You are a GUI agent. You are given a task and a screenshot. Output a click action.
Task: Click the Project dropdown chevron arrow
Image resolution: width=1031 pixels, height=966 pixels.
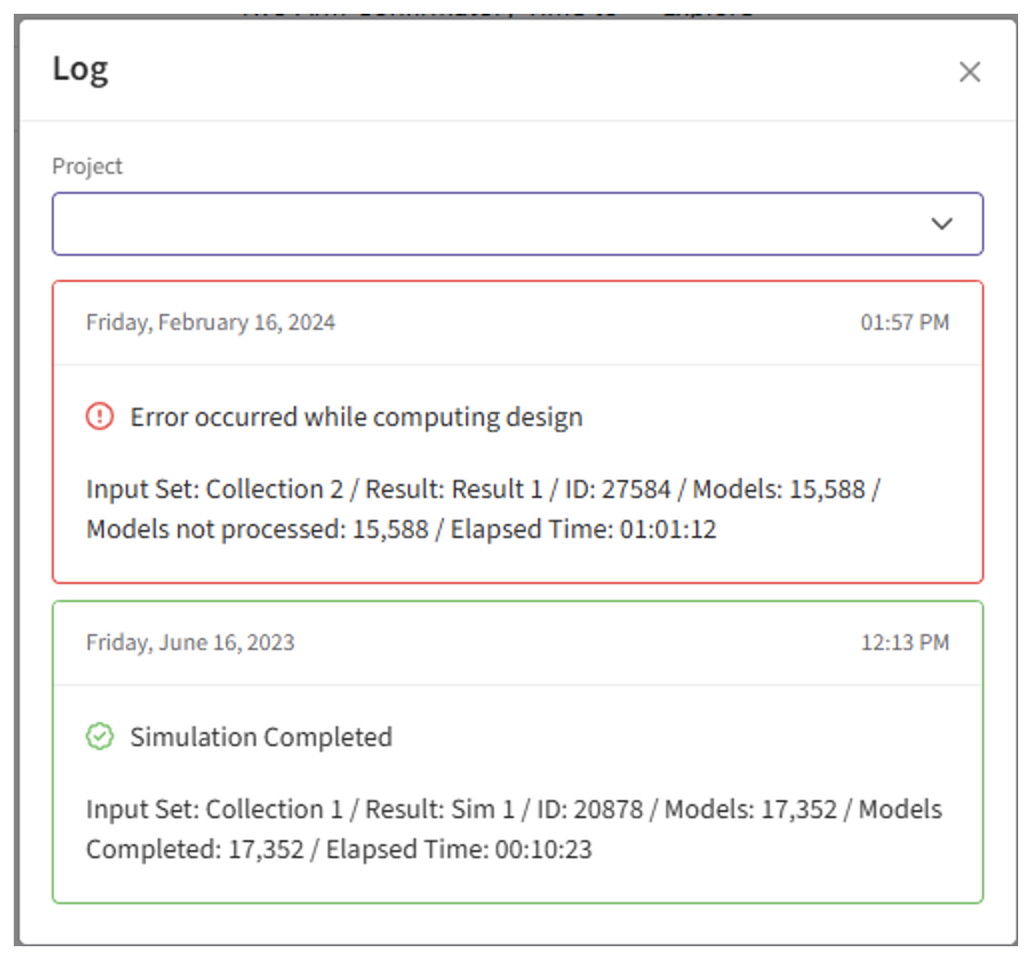tap(941, 224)
